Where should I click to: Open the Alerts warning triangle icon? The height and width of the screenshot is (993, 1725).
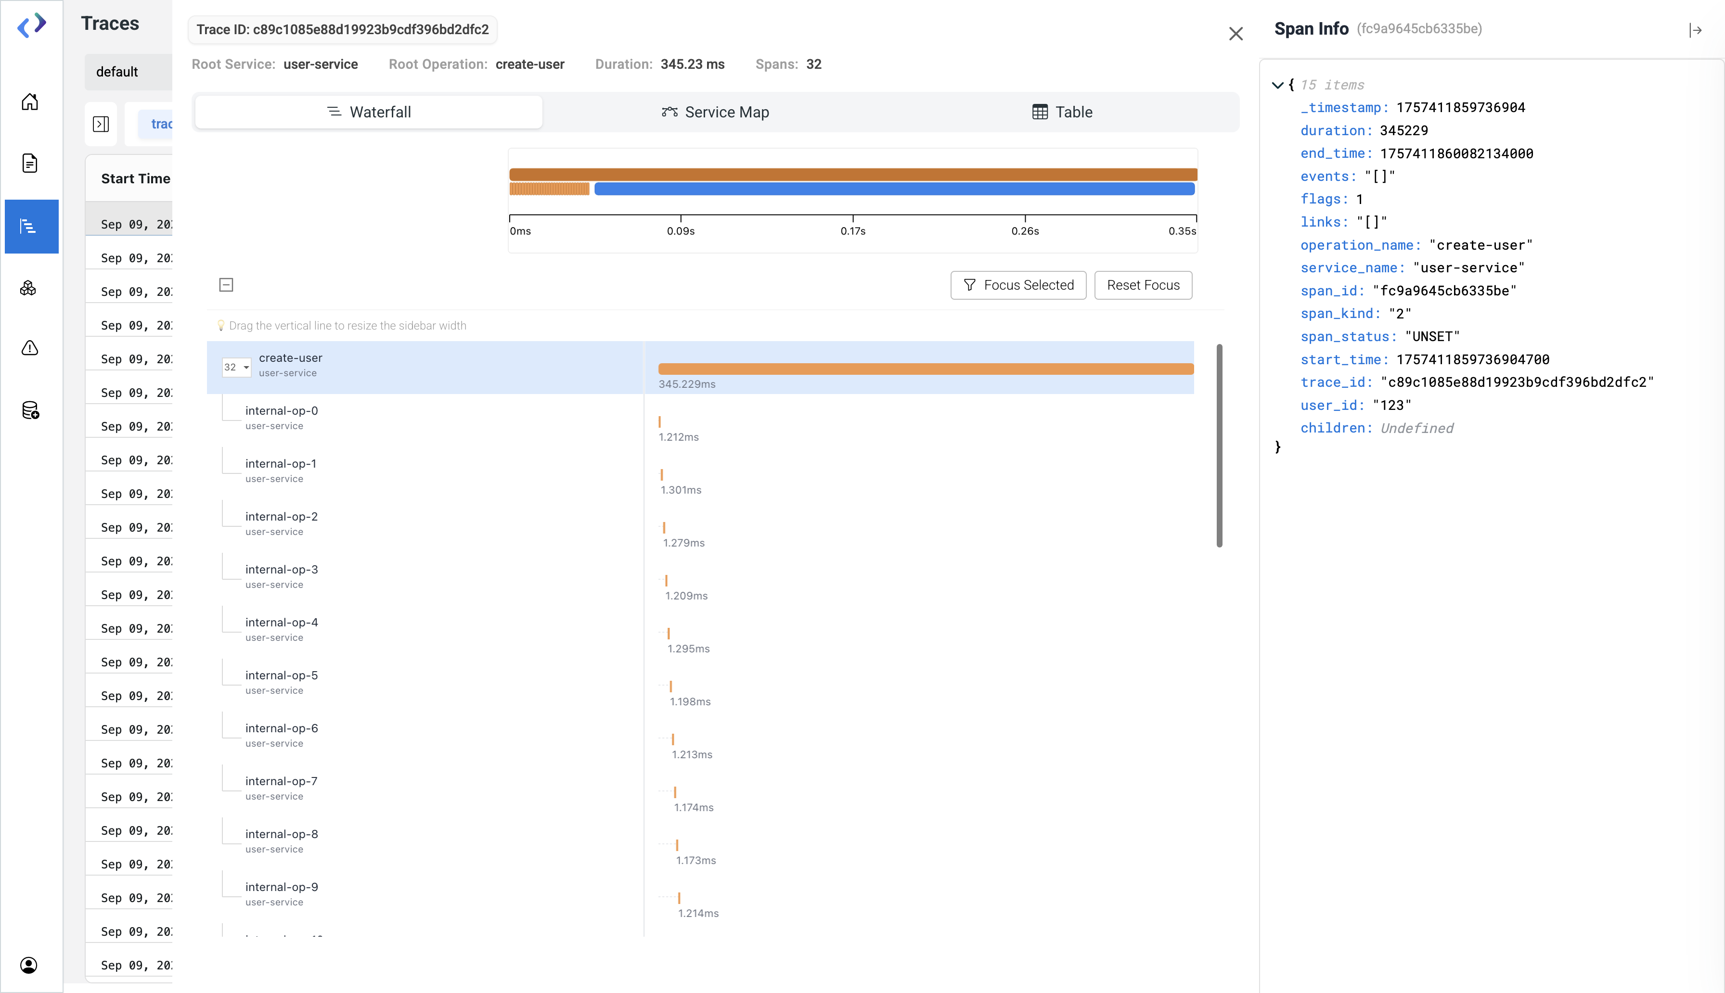pyautogui.click(x=29, y=348)
